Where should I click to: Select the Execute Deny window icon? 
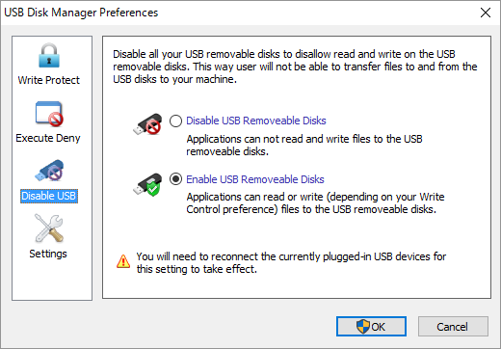(x=49, y=114)
